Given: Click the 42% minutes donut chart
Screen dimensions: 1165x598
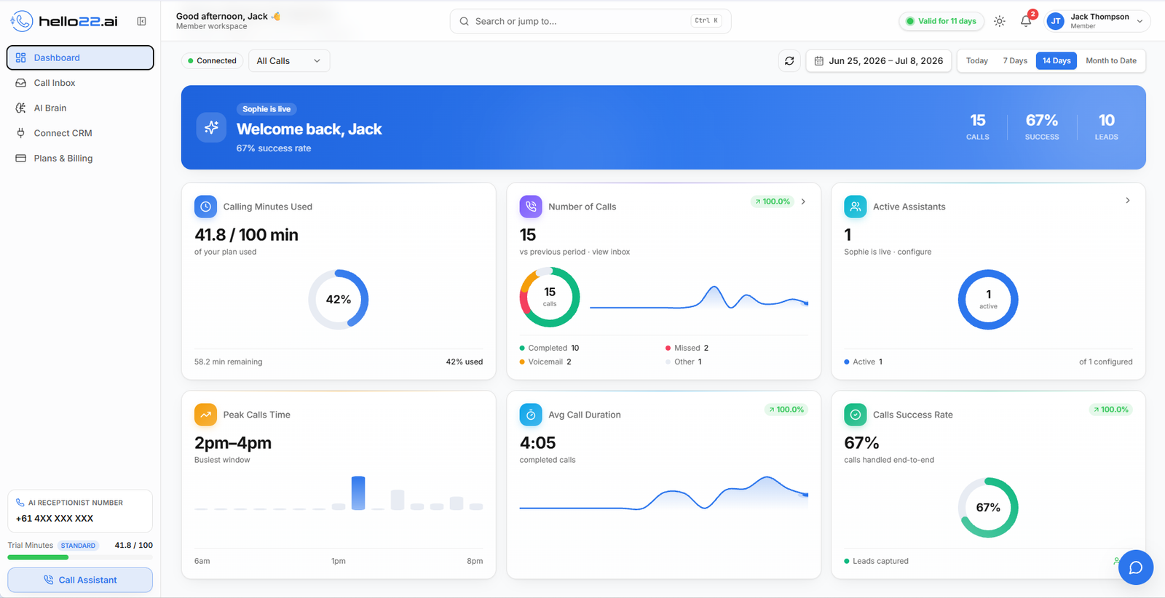Looking at the screenshot, I should 339,300.
